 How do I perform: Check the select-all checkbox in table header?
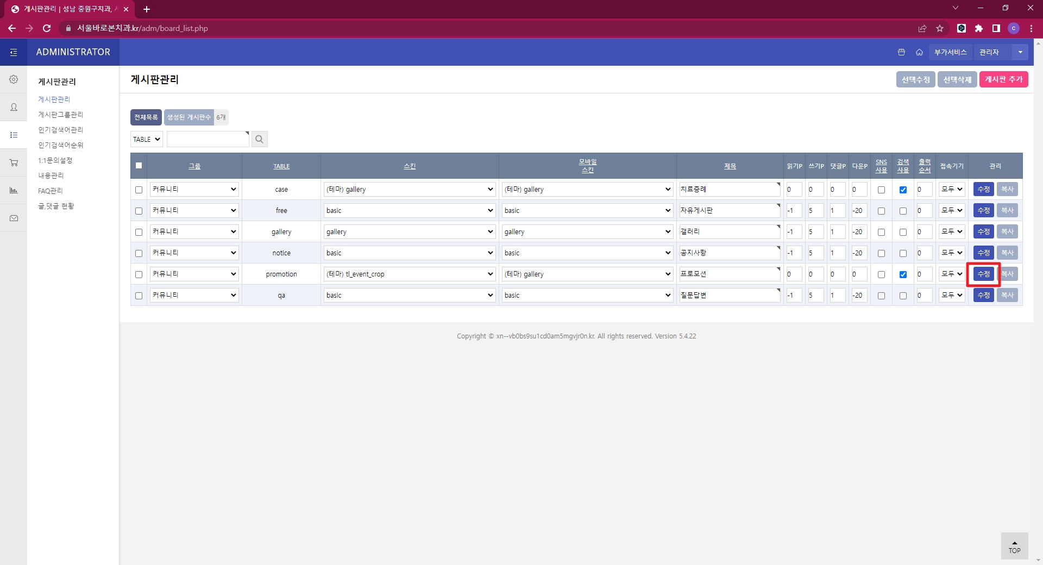click(x=139, y=166)
